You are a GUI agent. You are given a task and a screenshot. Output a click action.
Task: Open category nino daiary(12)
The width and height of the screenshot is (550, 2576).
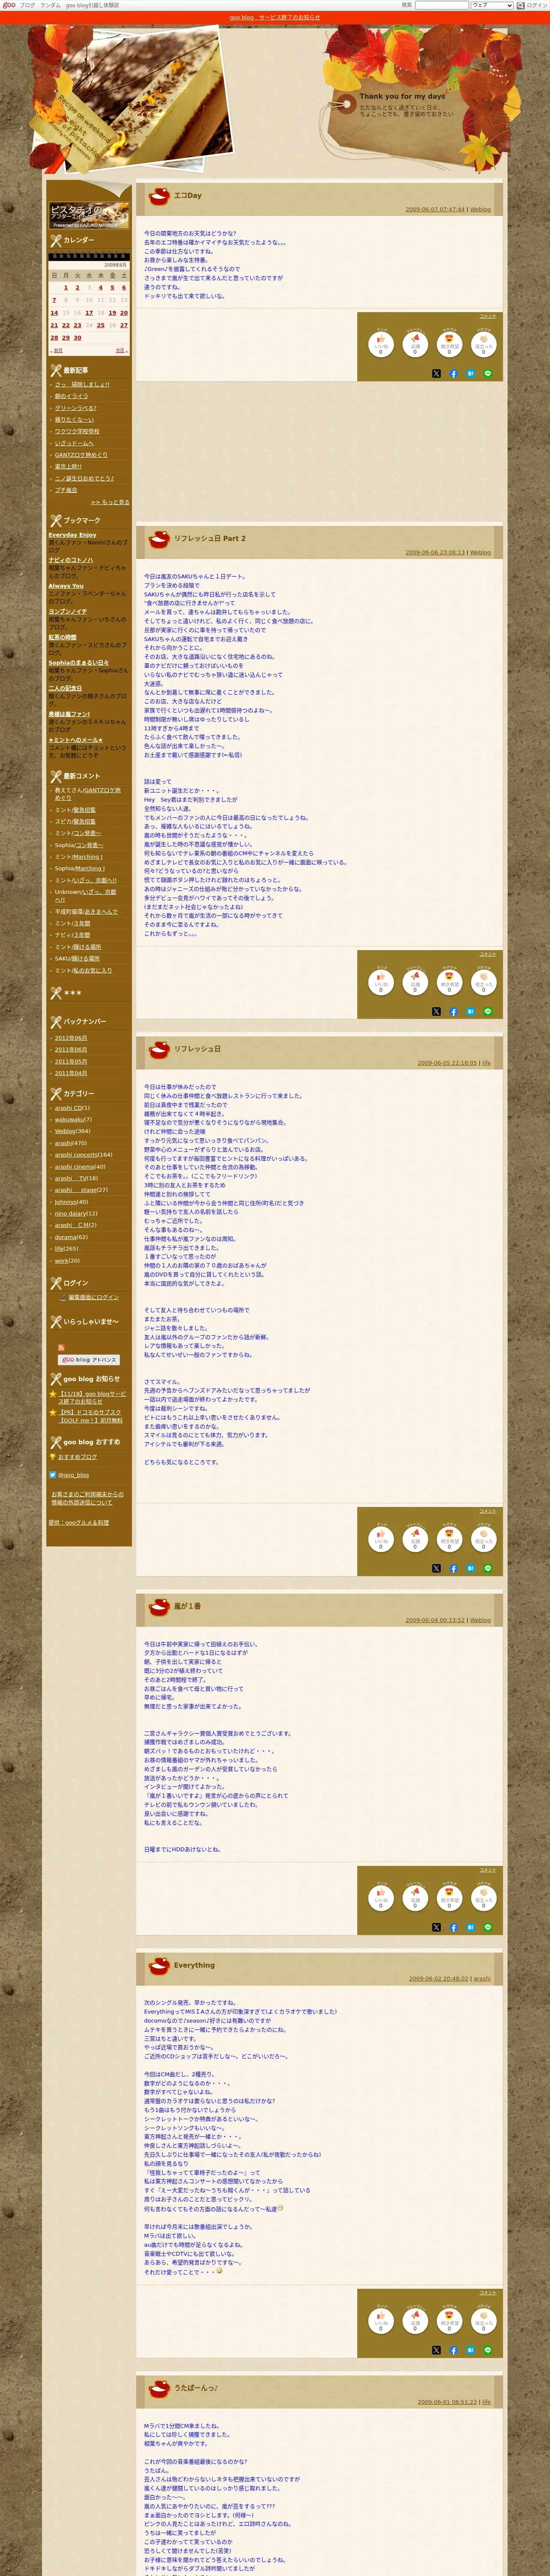pyautogui.click(x=76, y=1213)
